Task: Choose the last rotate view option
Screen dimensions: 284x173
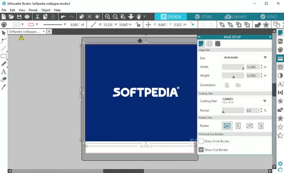Action: 261,126
